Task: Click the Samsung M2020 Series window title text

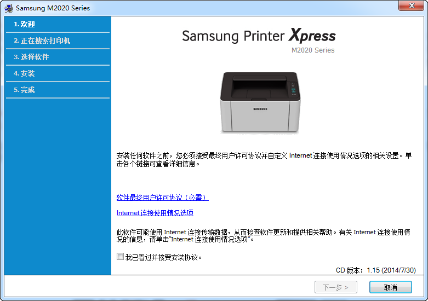Action: (x=53, y=8)
